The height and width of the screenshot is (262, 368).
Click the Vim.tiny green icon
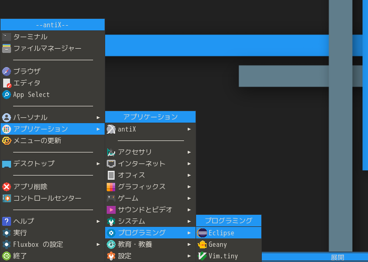tap(202, 256)
